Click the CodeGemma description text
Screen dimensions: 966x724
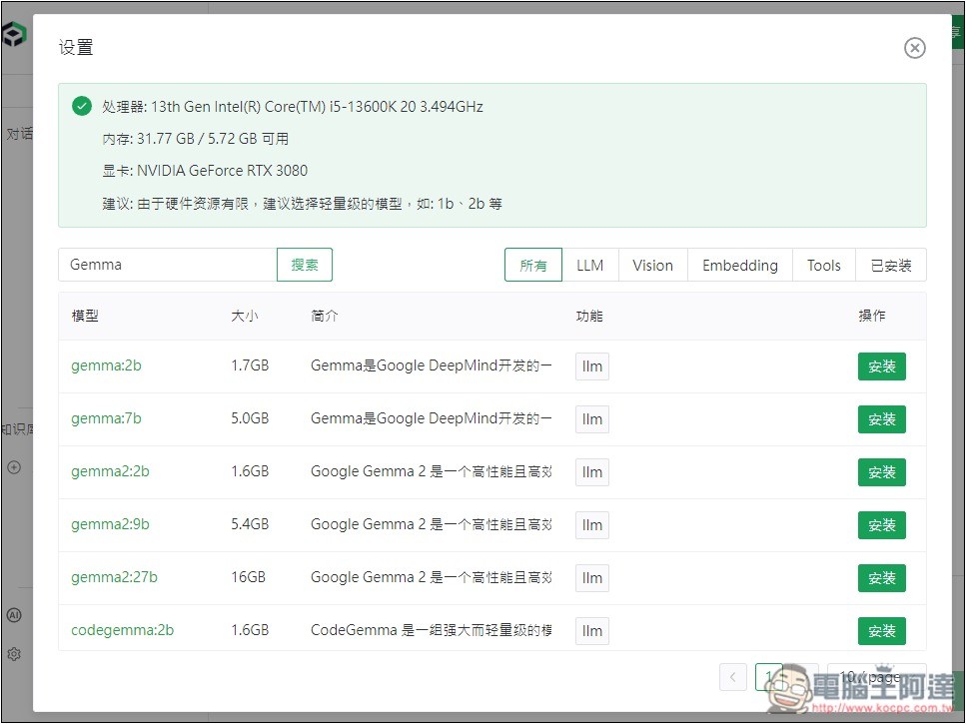click(x=432, y=630)
